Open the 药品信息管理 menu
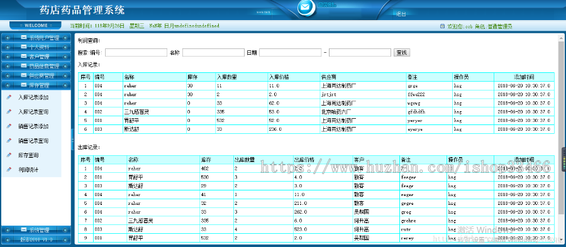The height and width of the screenshot is (247, 566). click(36, 67)
